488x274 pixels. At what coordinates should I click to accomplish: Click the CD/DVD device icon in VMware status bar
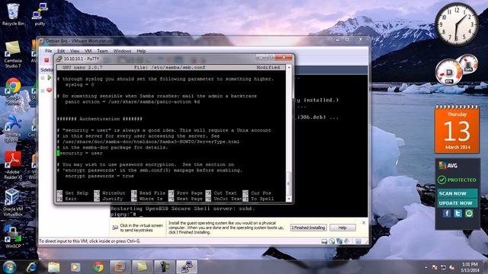[x=332, y=241]
